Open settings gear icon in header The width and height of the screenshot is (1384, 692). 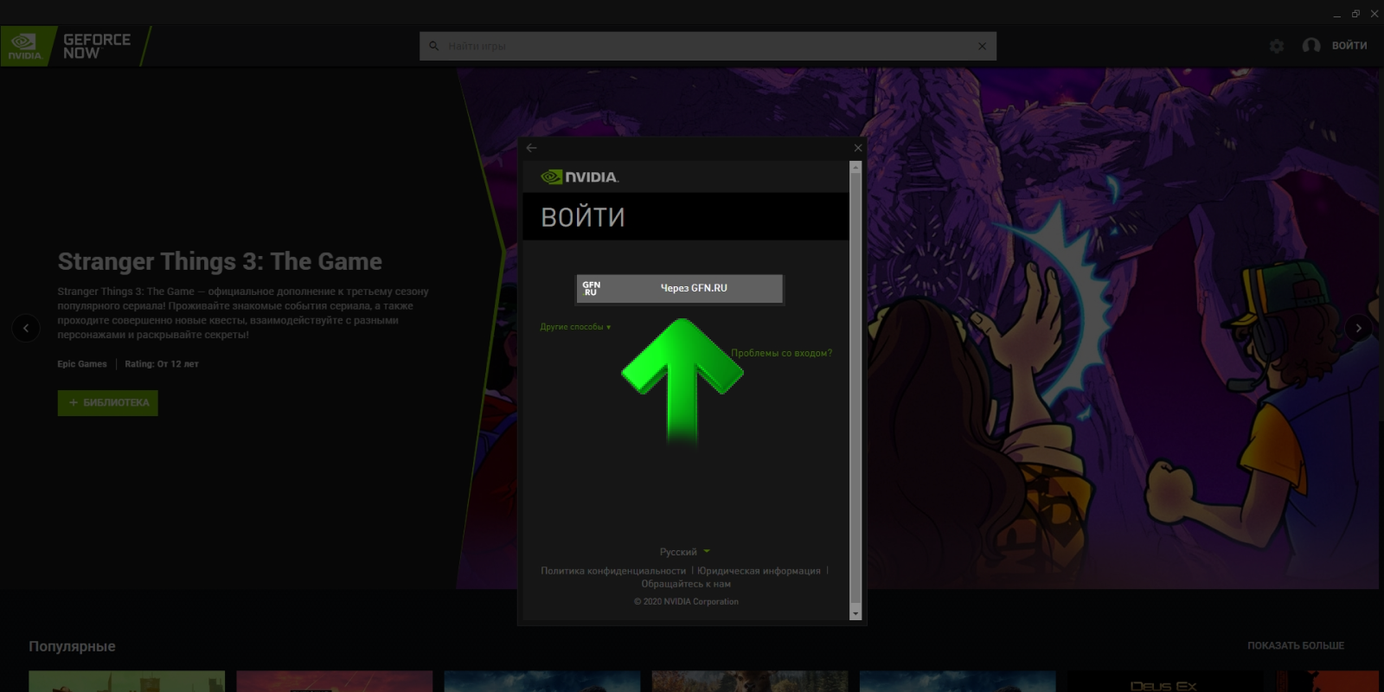(x=1277, y=46)
